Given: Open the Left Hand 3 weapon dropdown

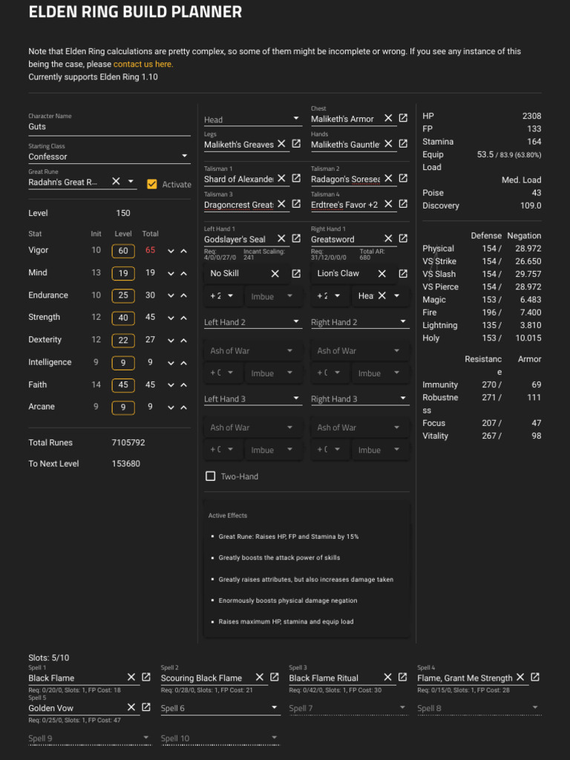Looking at the screenshot, I should 252,399.
